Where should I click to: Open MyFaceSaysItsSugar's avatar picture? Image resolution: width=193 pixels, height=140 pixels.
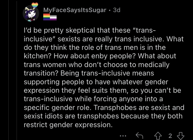[x=31, y=13]
